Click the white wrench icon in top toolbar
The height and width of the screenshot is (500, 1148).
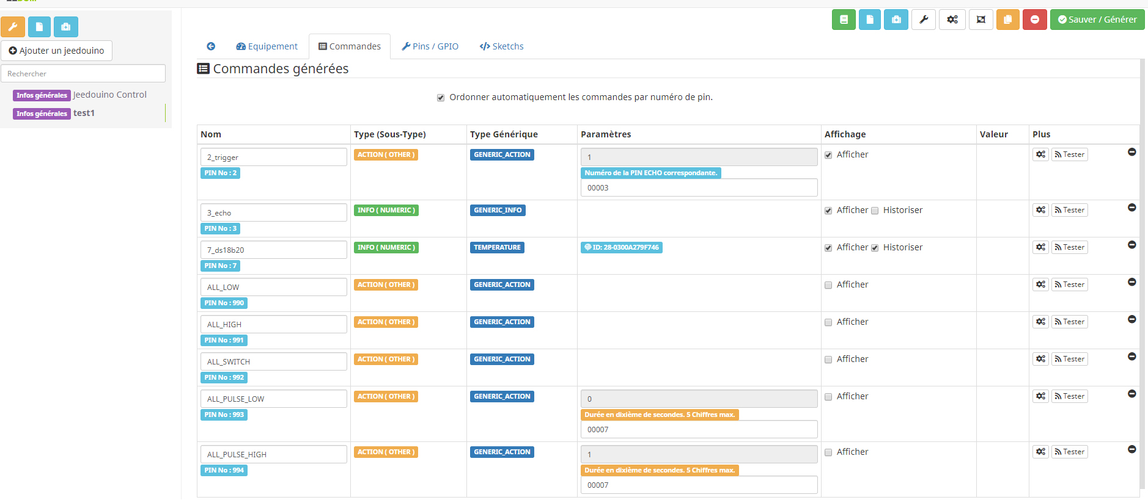[924, 20]
